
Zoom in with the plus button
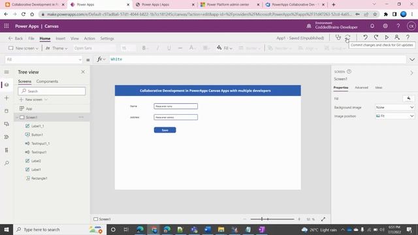coord(299,219)
